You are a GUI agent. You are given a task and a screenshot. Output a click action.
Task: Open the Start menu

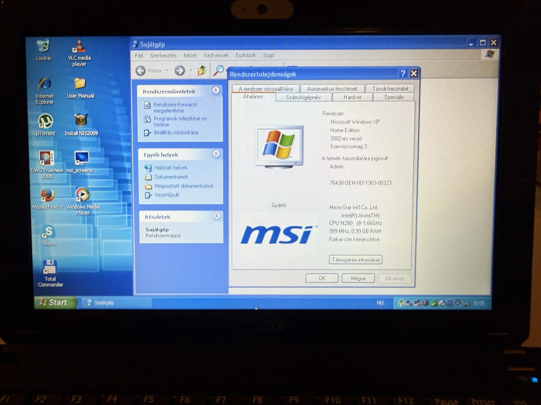tap(56, 303)
